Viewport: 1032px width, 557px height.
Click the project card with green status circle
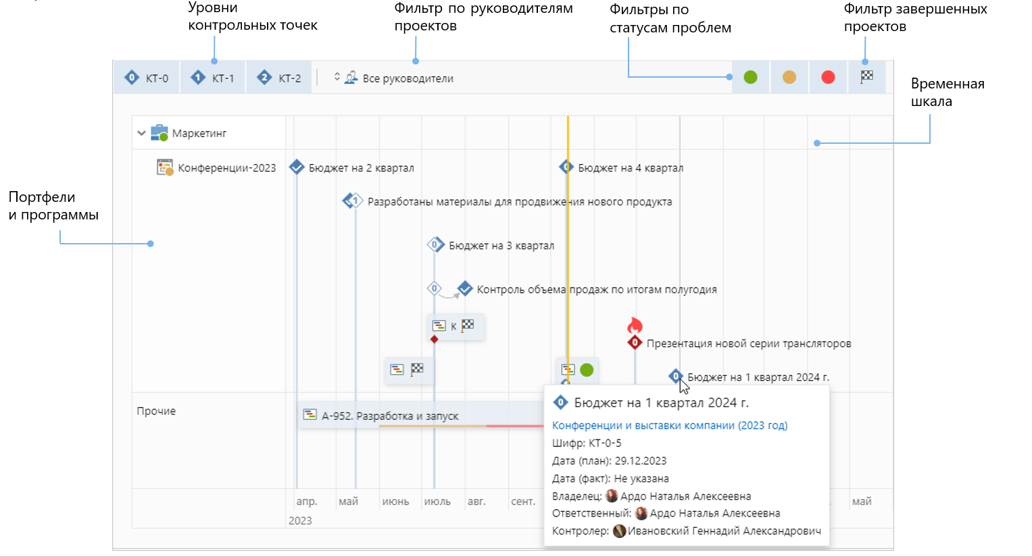(577, 370)
